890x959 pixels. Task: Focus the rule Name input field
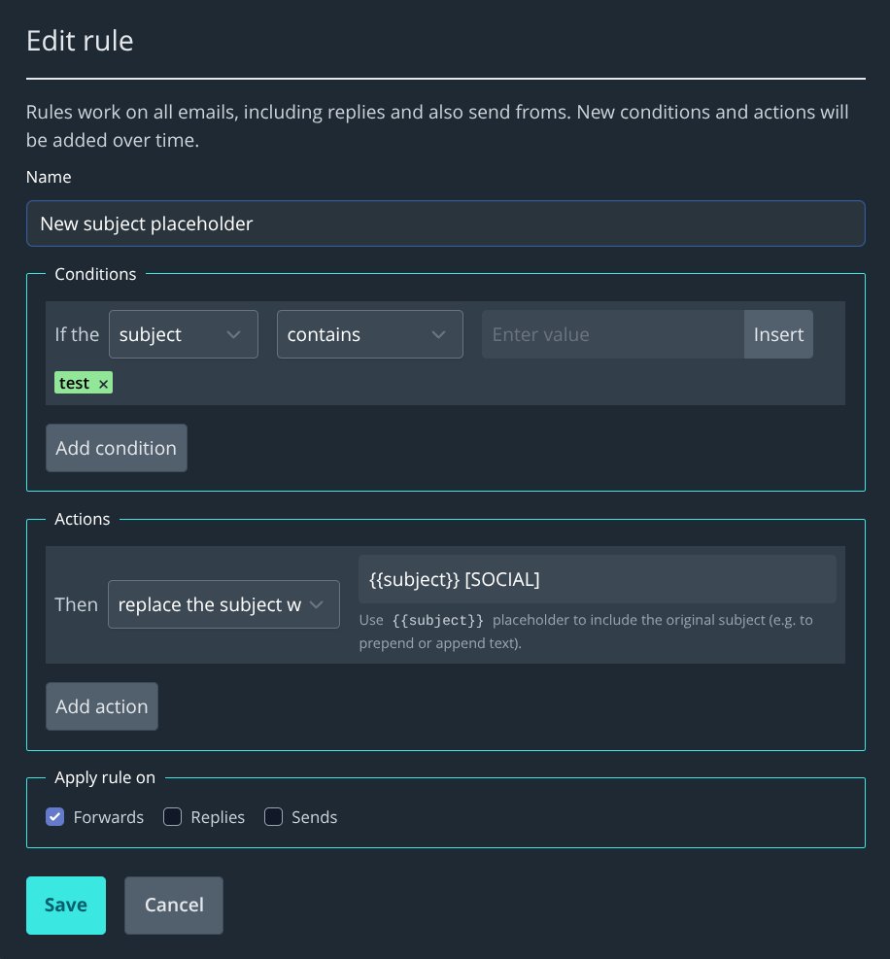click(x=445, y=223)
